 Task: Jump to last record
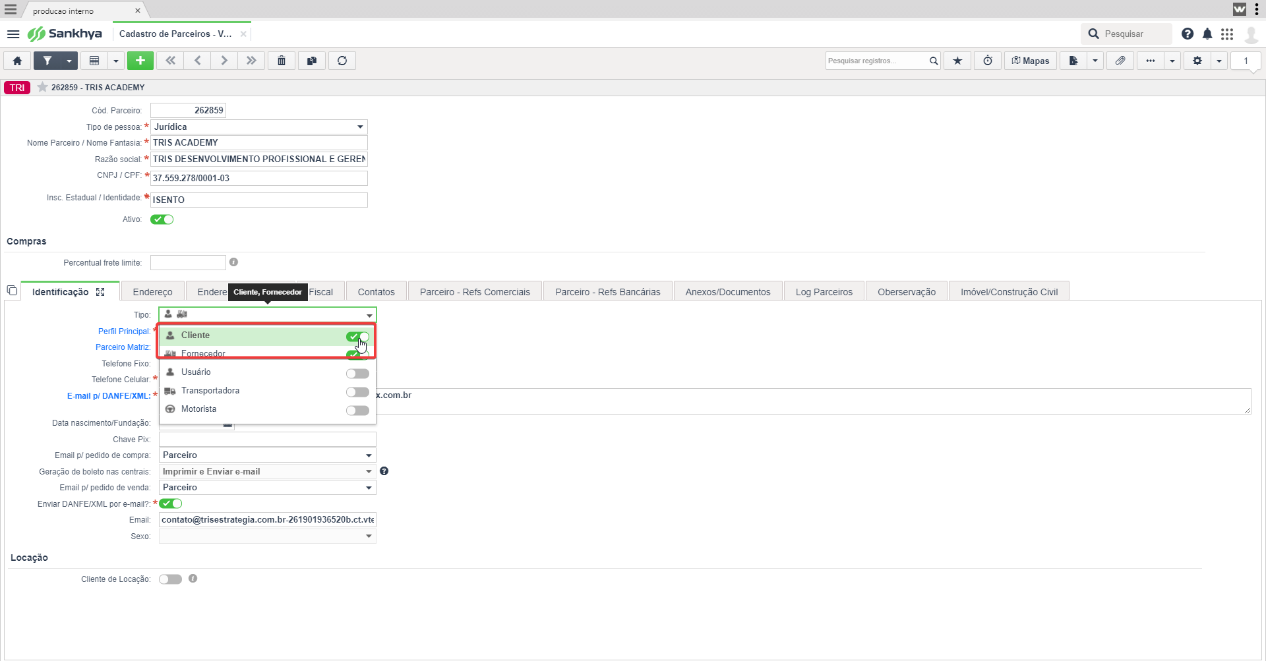252,61
